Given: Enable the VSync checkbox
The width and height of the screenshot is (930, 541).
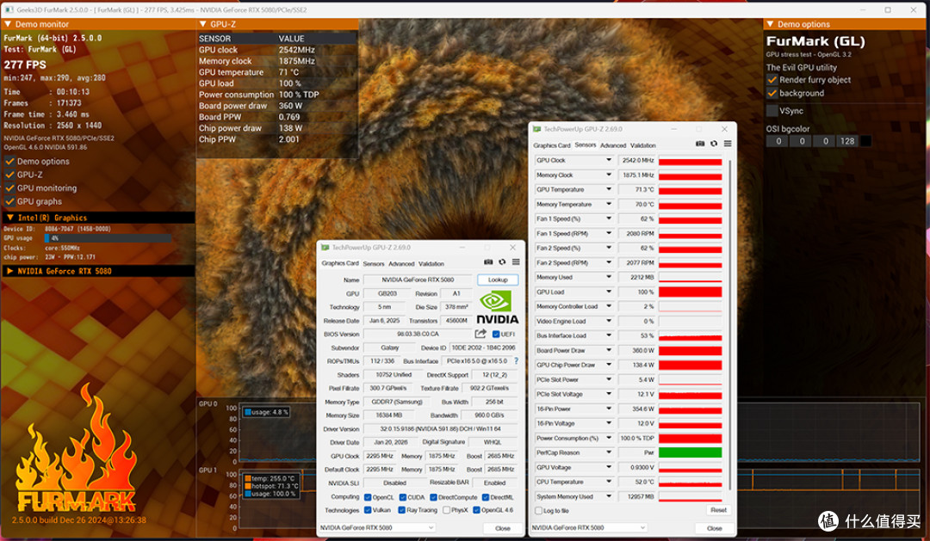Looking at the screenshot, I should [x=772, y=111].
